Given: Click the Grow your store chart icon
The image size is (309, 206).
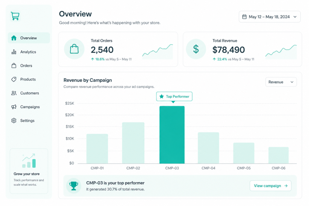Looking at the screenshot, I should (29, 161).
